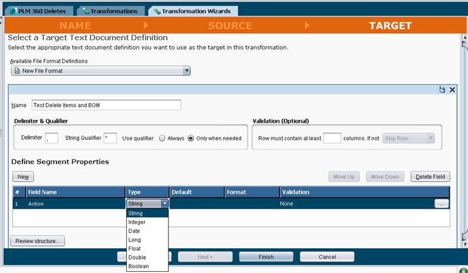The image size is (468, 273).
Task: Select the Always qualifier radio button
Action: pos(162,138)
